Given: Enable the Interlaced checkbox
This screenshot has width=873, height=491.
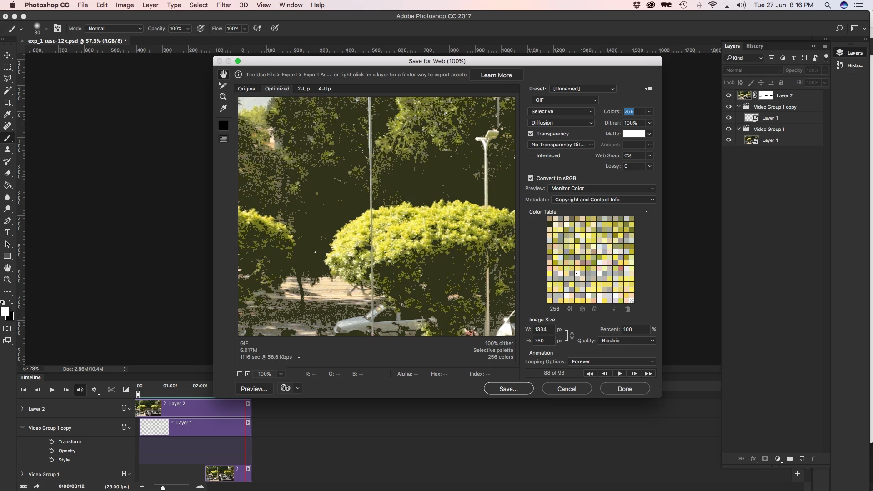Looking at the screenshot, I should [531, 155].
